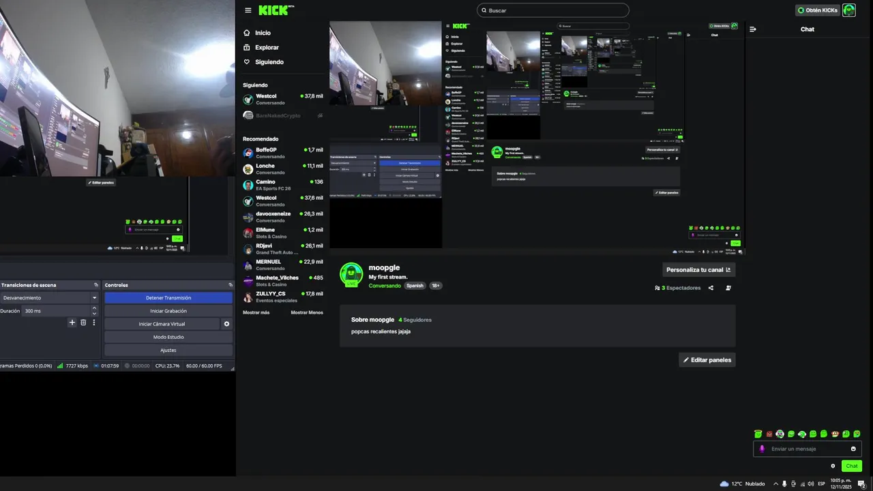873x491 pixels.
Task: Open virtual camera settings gear in OBS
Action: coord(227,324)
